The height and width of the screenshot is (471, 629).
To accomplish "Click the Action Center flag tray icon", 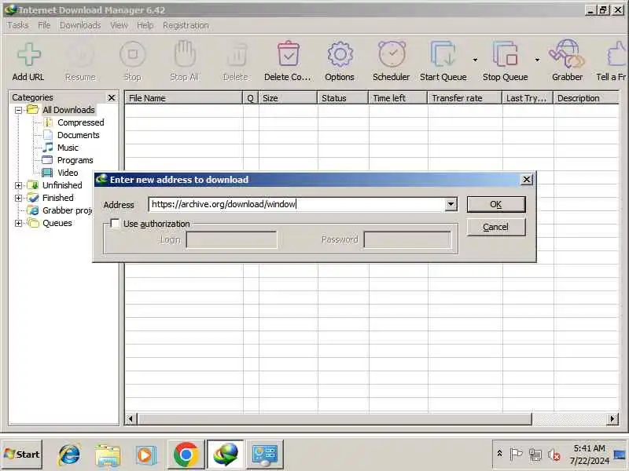I will [516, 455].
